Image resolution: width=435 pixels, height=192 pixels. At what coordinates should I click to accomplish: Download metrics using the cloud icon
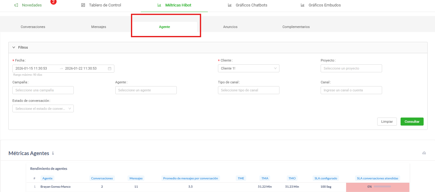(424, 153)
